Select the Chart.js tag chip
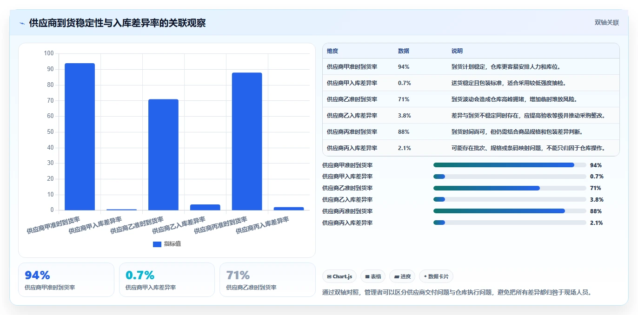This screenshot has width=638, height=315. coord(339,276)
